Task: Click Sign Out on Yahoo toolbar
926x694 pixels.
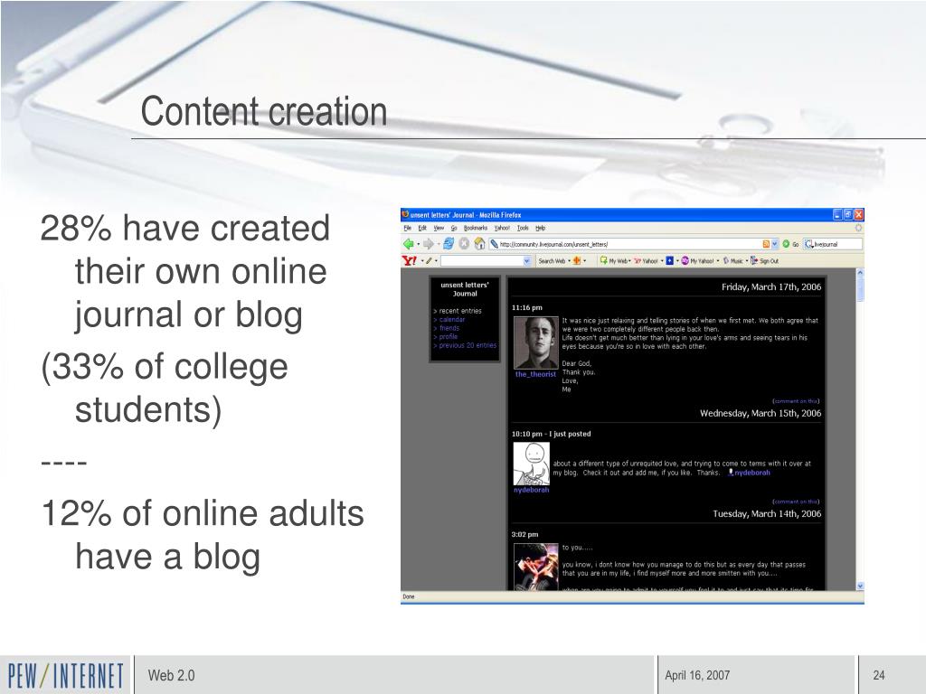Action: (764, 261)
